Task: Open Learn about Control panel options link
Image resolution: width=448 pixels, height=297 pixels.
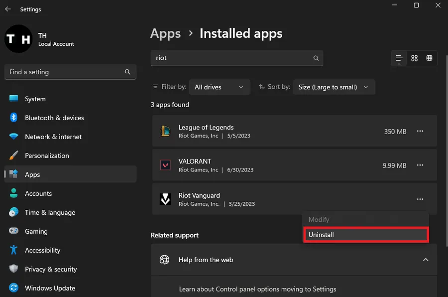Action: click(x=257, y=289)
